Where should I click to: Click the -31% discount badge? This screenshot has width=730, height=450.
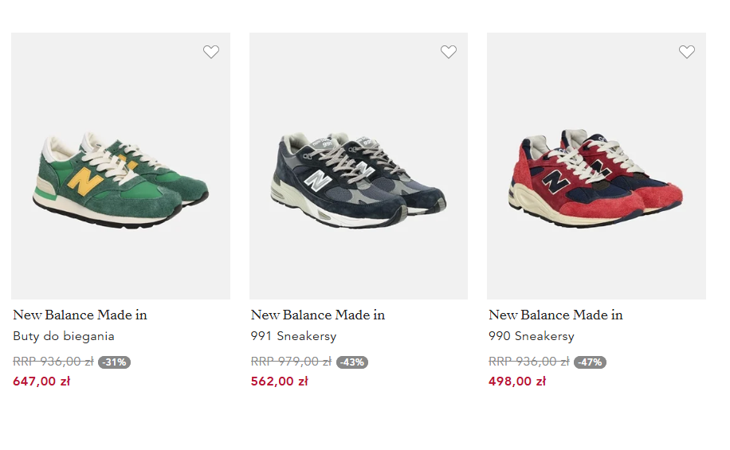[x=114, y=362]
